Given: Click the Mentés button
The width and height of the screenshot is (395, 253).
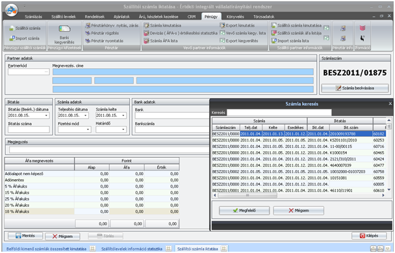Looking at the screenshot, I should (x=25, y=236).
